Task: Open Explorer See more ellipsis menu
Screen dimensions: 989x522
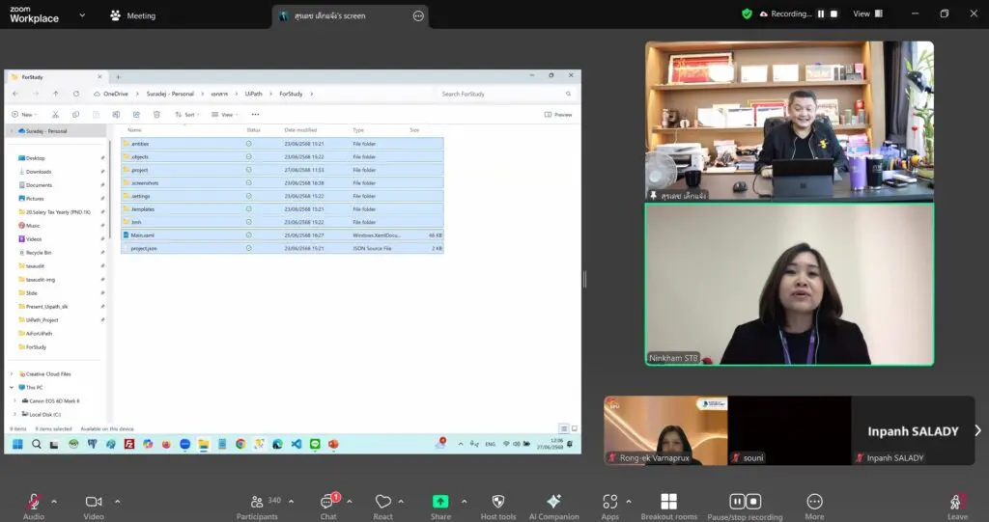Action: tap(255, 114)
